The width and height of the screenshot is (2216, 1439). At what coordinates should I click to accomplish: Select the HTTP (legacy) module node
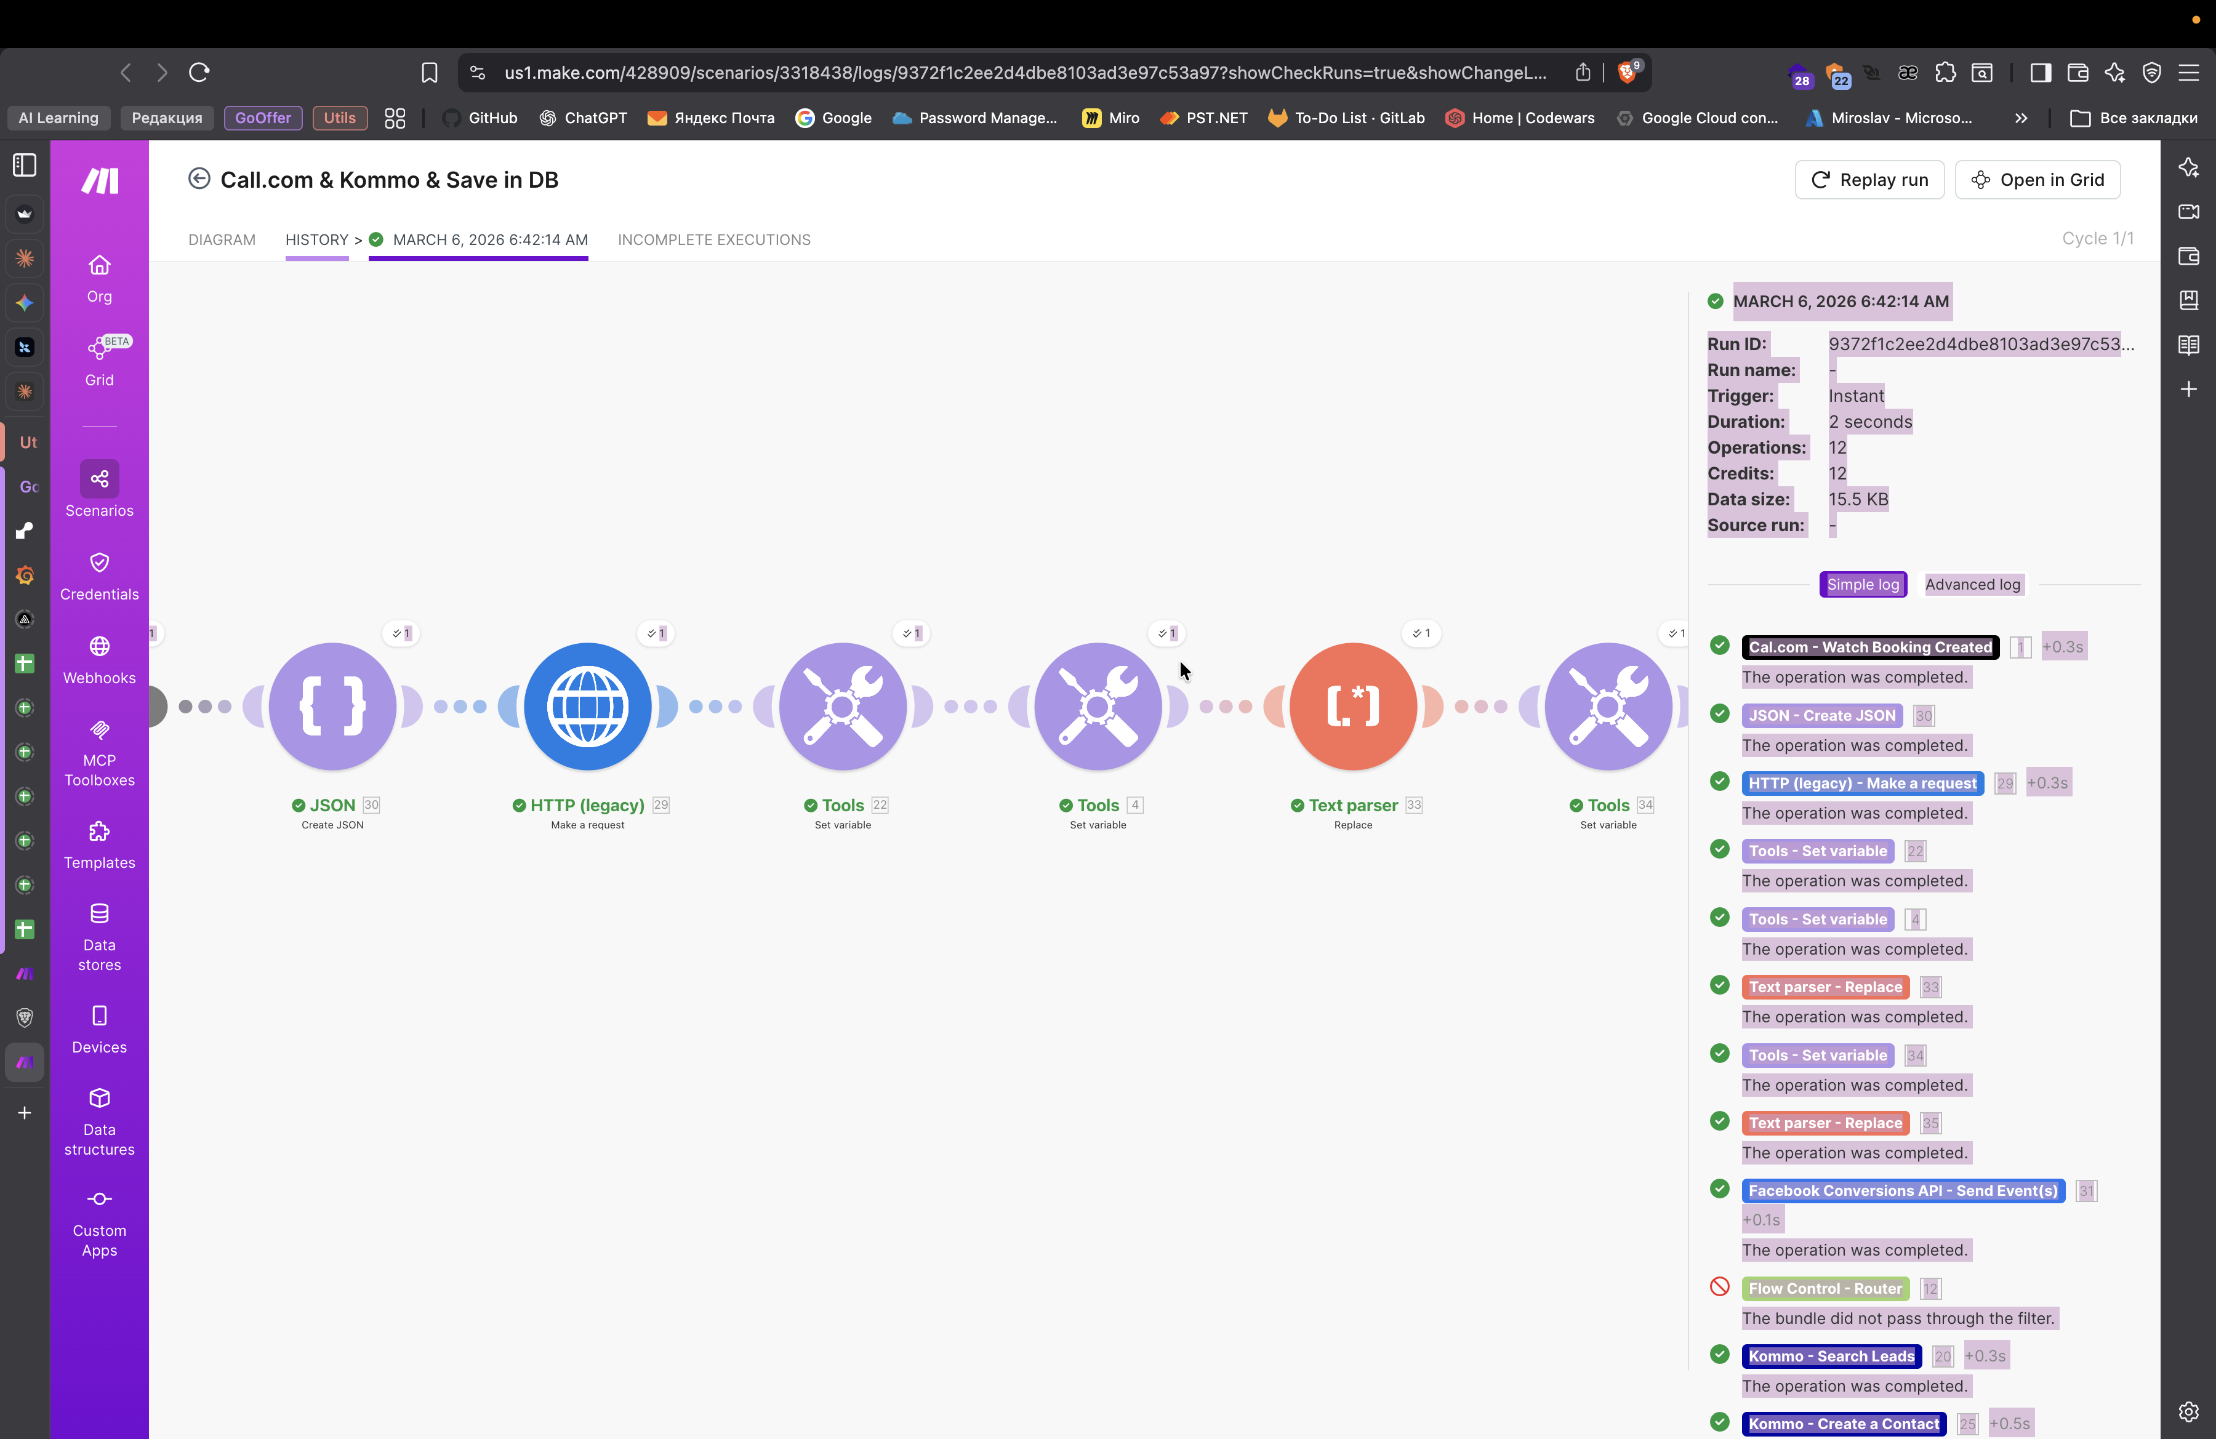point(587,707)
